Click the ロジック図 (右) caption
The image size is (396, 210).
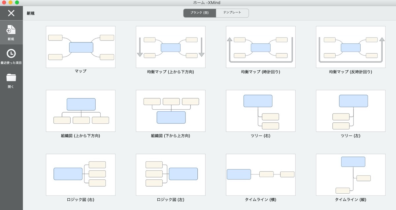point(81,199)
